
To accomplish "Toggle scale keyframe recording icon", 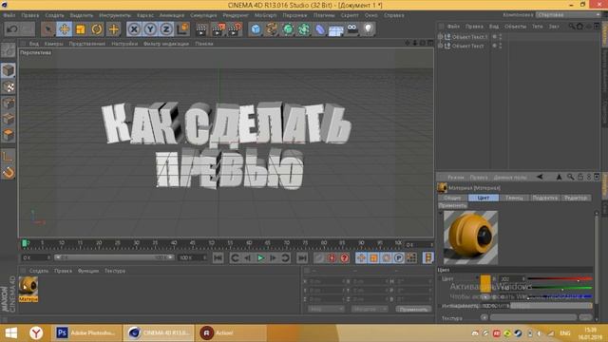I will click(373, 257).
